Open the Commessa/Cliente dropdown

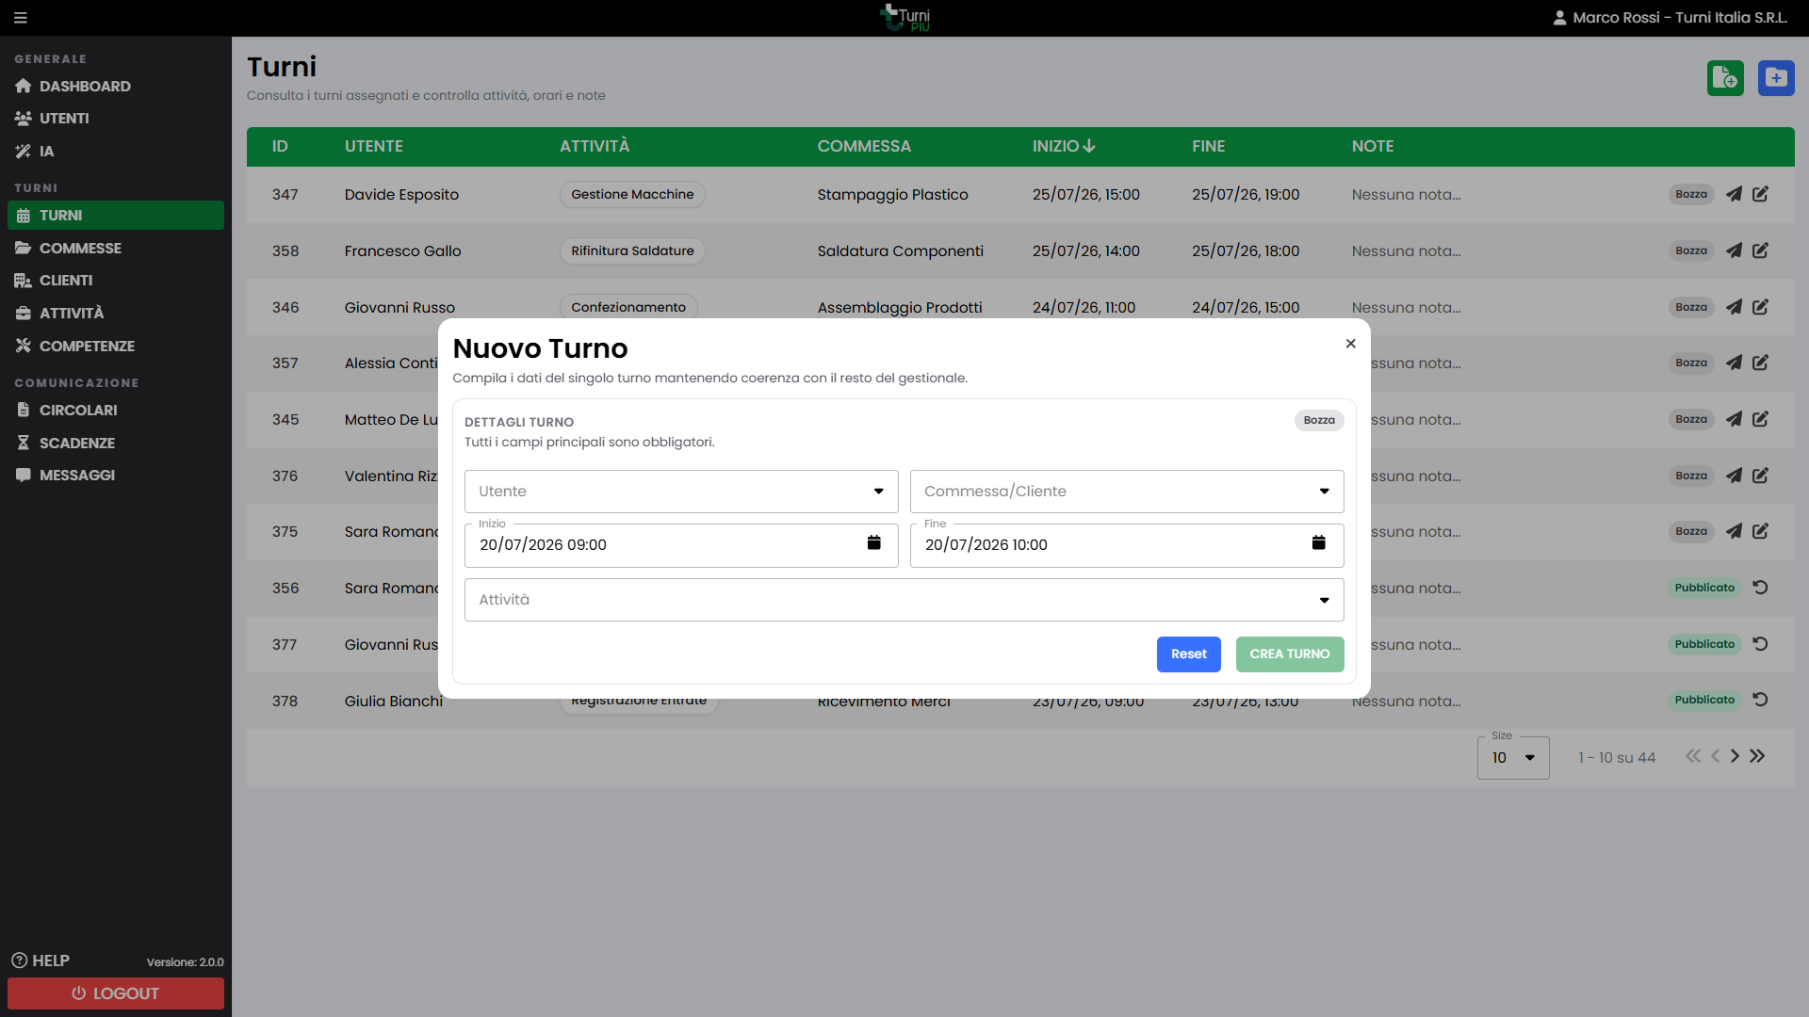[x=1127, y=492]
